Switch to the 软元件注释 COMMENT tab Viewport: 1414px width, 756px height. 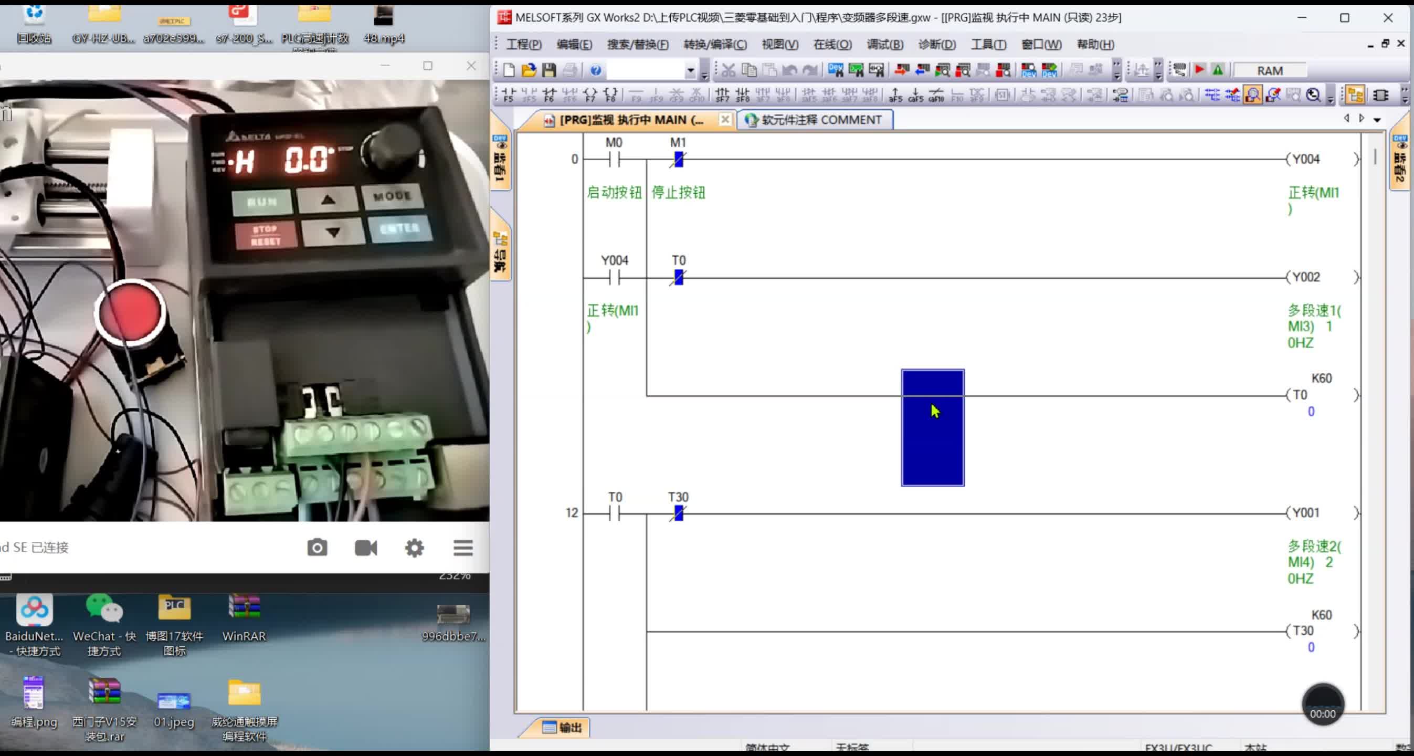815,120
